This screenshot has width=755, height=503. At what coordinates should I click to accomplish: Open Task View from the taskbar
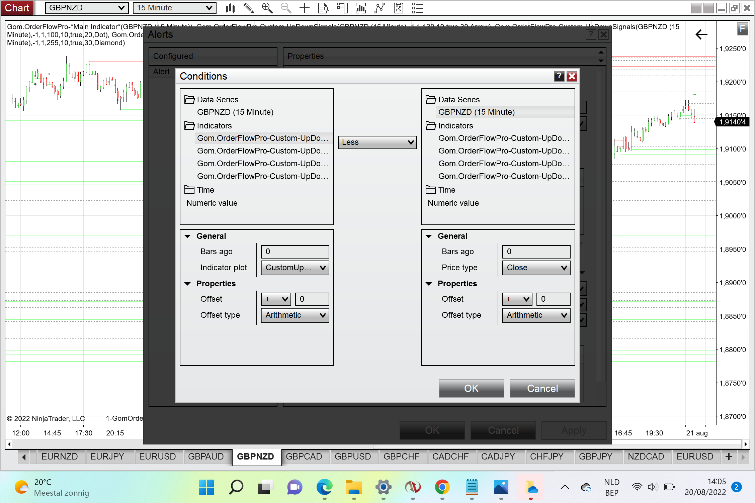tap(265, 487)
